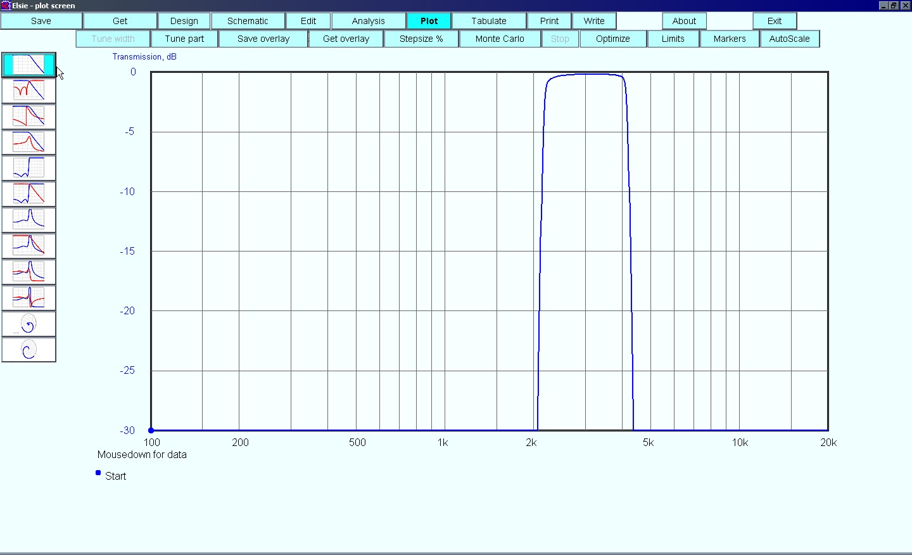Select the highlighted transmission-only plot thumbnail

(x=28, y=65)
